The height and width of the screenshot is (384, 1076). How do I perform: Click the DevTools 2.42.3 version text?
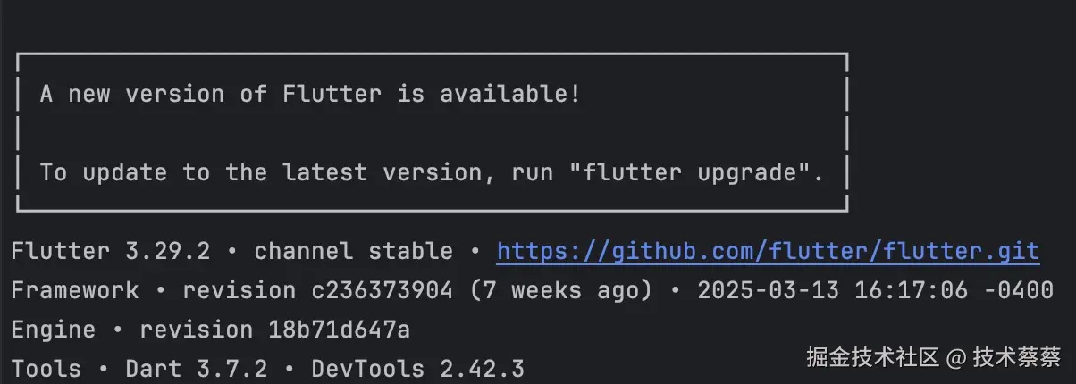418,369
